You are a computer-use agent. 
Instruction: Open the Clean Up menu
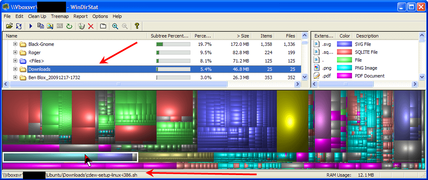(37, 16)
